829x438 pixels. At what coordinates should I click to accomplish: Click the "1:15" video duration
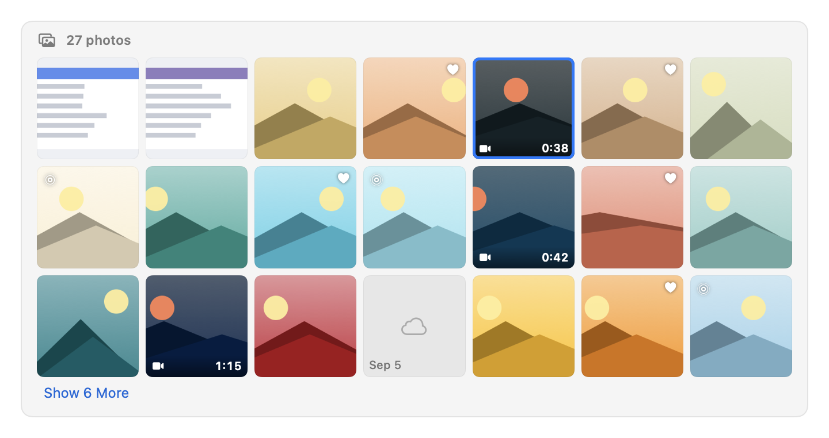click(228, 366)
